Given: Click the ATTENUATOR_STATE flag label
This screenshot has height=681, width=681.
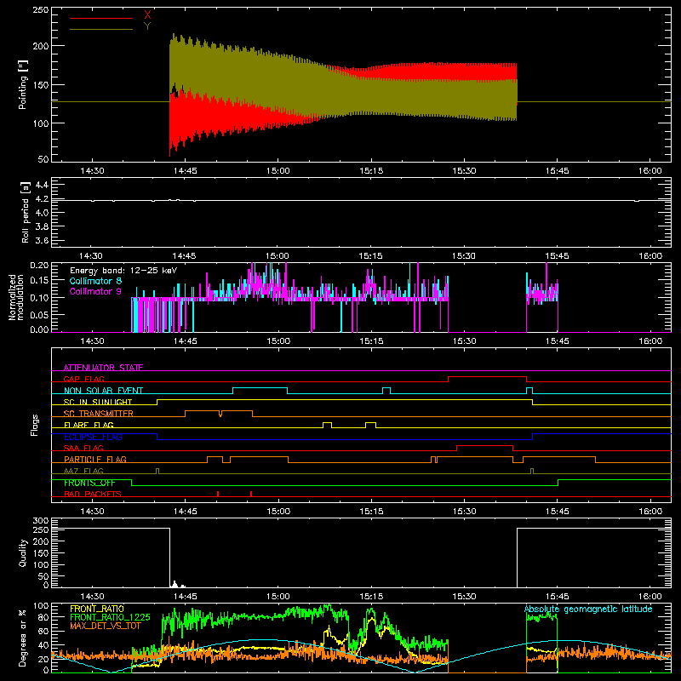Looking at the screenshot, I should coord(103,368).
